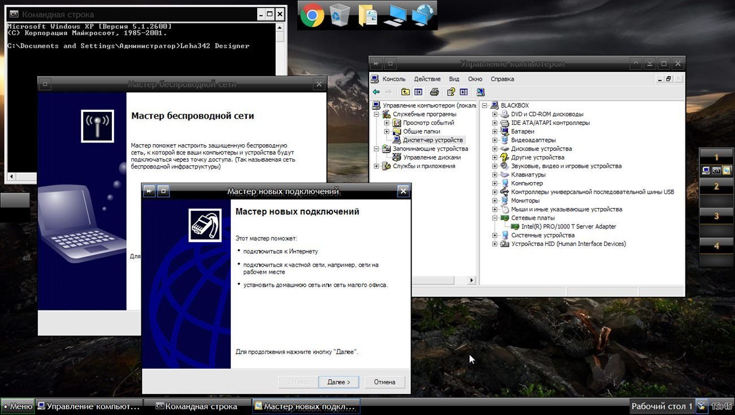Open the Справка menu
735x415 pixels.
tap(502, 79)
